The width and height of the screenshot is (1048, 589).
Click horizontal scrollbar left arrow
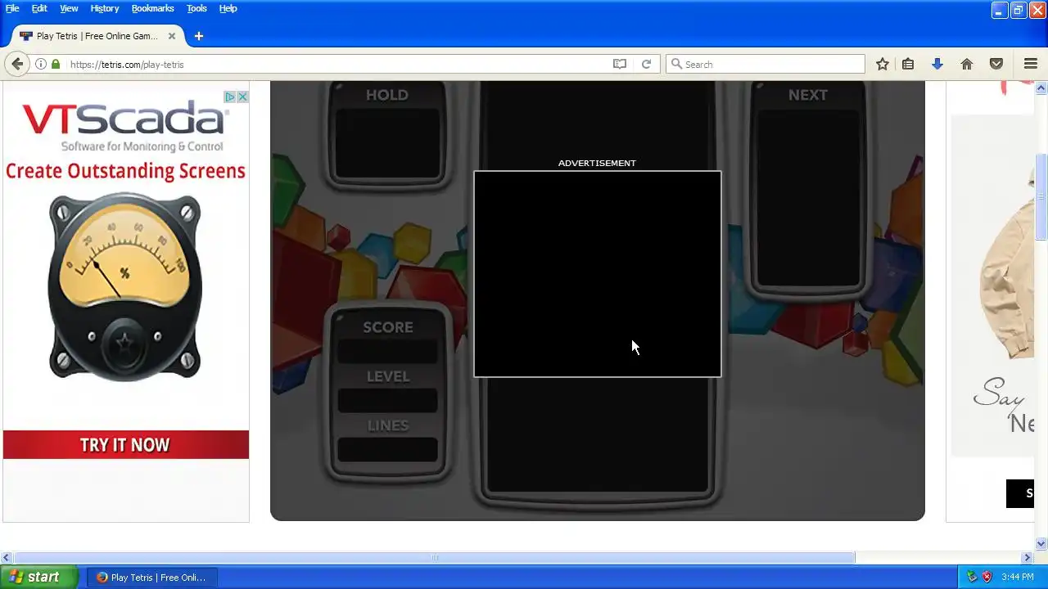pyautogui.click(x=7, y=558)
